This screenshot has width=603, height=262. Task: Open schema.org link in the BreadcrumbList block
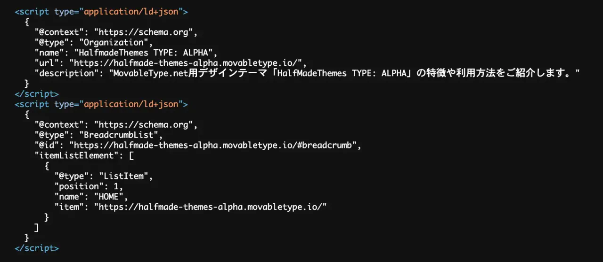point(144,125)
